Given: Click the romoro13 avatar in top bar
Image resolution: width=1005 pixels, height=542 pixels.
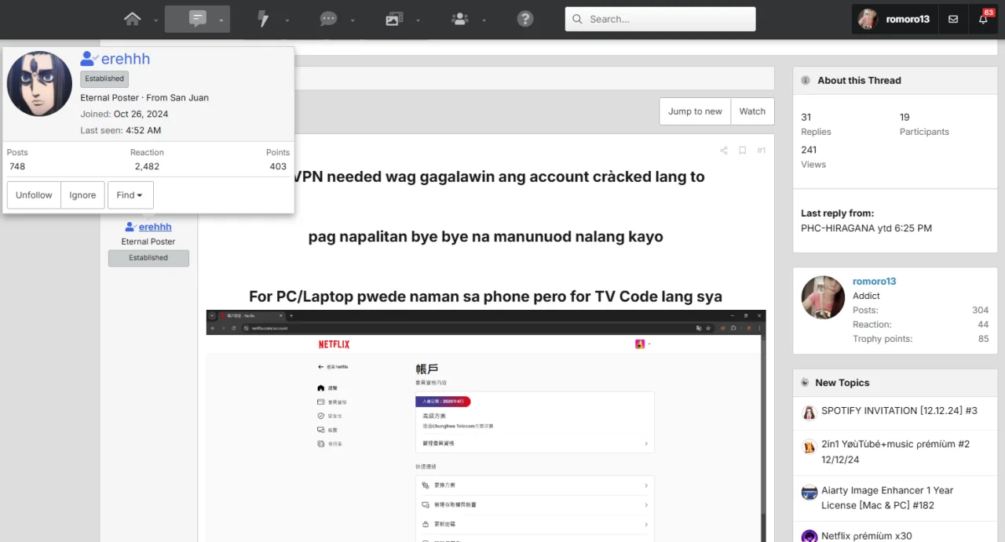Looking at the screenshot, I should pyautogui.click(x=868, y=19).
